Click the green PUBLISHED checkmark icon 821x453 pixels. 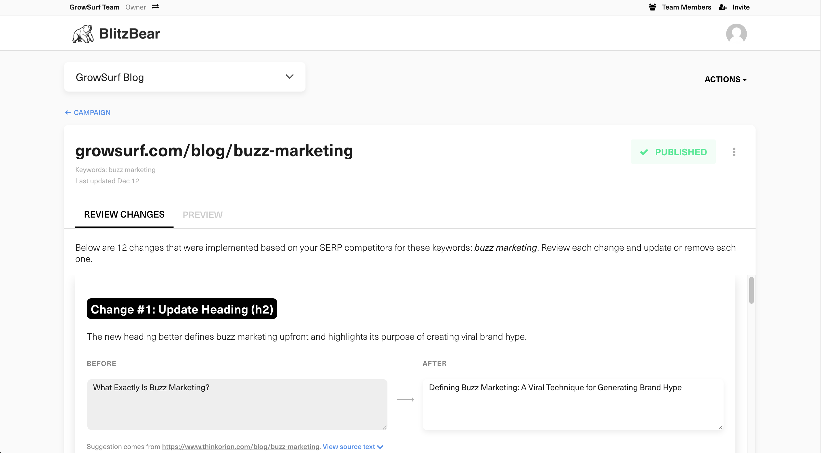pyautogui.click(x=644, y=152)
